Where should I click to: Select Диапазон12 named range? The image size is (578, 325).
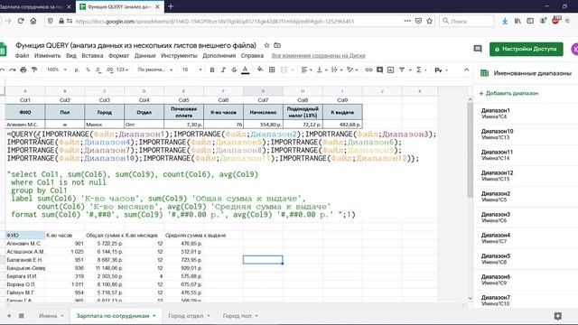(498, 172)
